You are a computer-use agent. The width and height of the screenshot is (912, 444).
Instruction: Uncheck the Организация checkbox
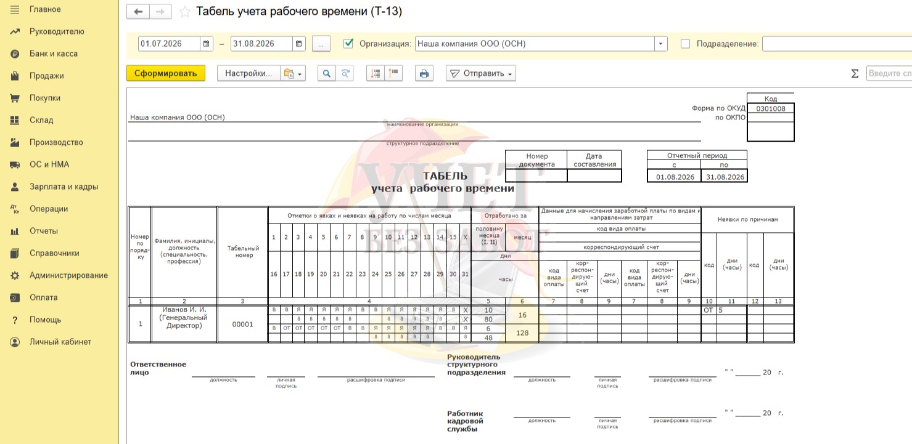[x=348, y=44]
